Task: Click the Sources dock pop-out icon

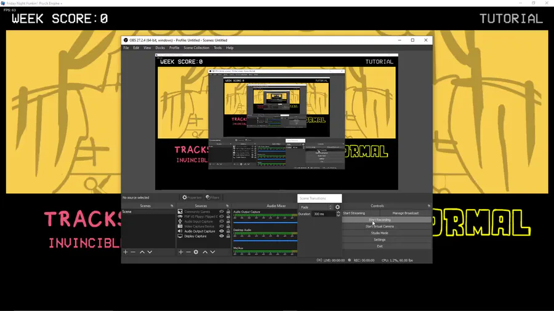Action: [227, 206]
